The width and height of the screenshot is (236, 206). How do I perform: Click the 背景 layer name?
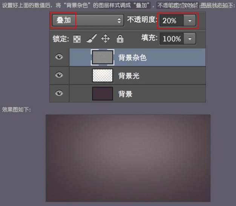point(125,94)
